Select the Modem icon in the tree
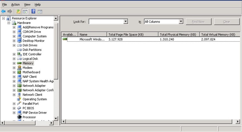242x132 pixels. 19,68
